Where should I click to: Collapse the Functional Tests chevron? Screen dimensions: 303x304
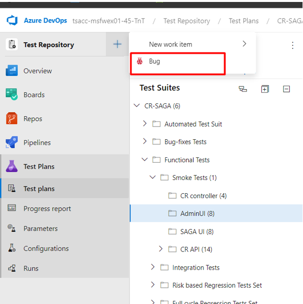click(145, 159)
